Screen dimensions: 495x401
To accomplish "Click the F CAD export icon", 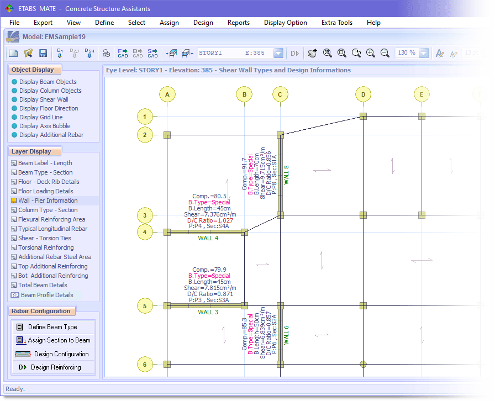I will tap(123, 53).
